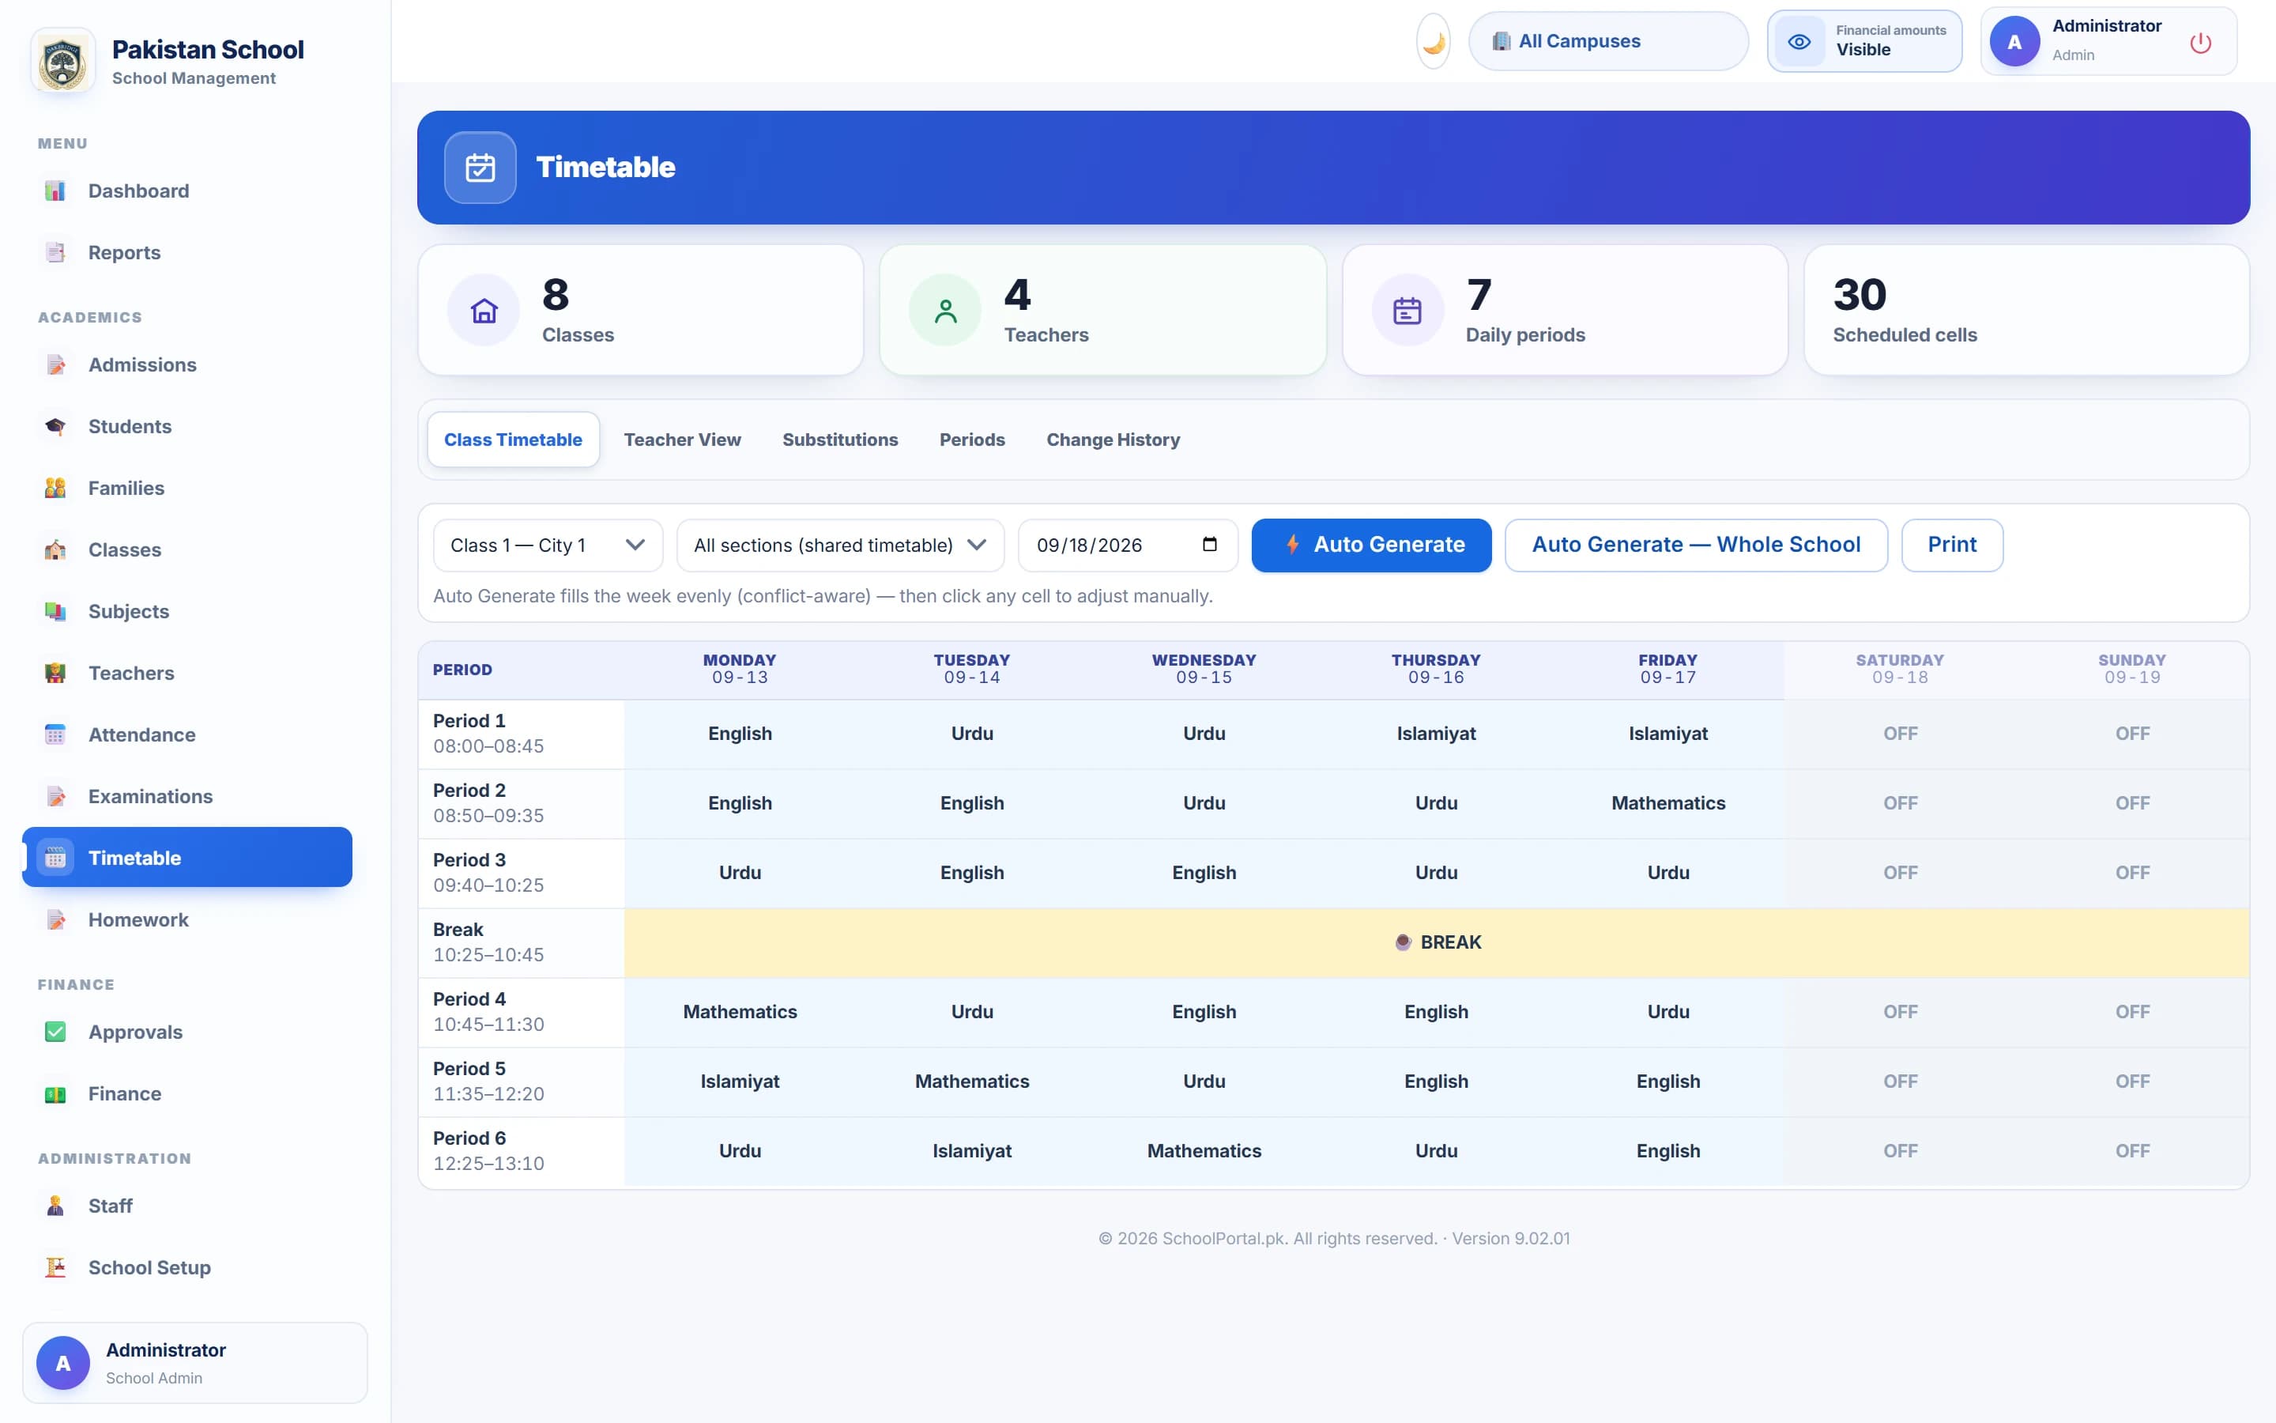Click Monday Period 1 English cell
This screenshot has height=1423, width=2276.
tap(740, 734)
